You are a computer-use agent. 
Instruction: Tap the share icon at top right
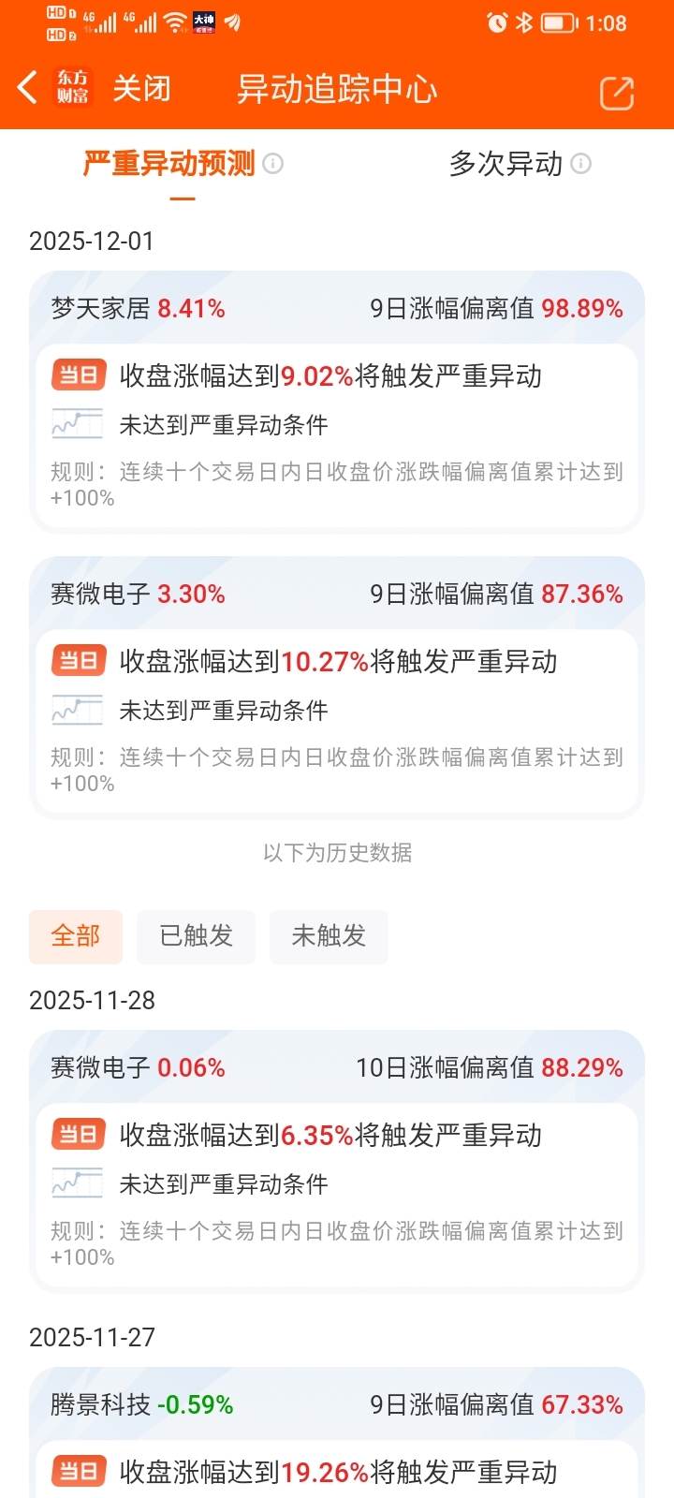click(x=617, y=93)
